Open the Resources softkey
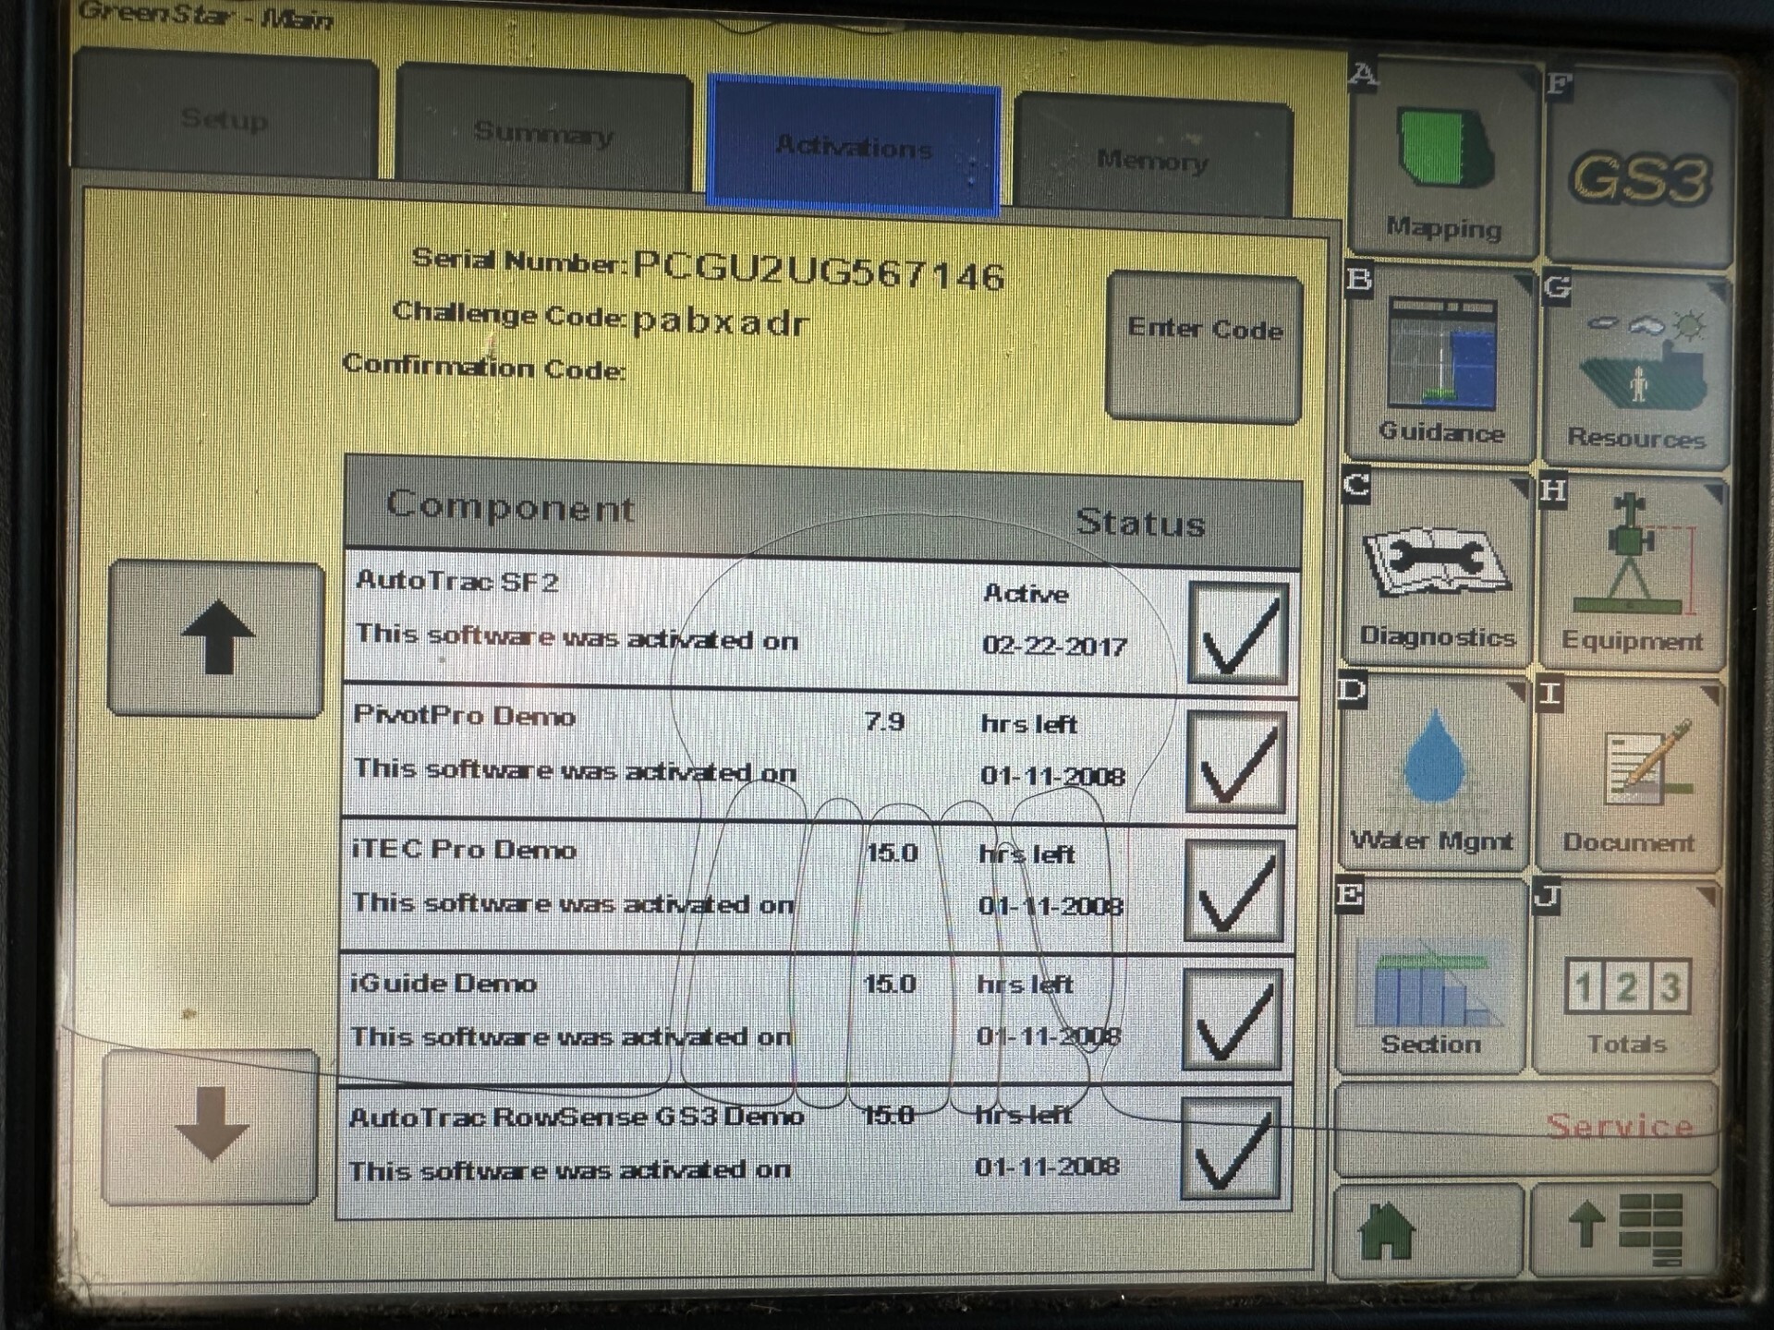The image size is (1774, 1330). pos(1635,371)
